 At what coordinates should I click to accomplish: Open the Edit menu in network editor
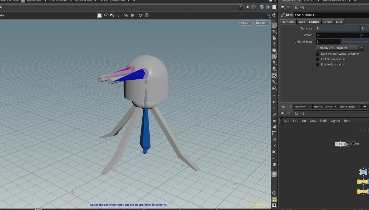296,121
